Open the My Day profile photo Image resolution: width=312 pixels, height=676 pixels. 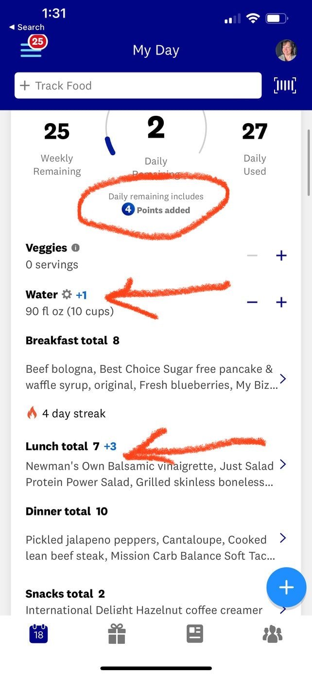click(287, 50)
